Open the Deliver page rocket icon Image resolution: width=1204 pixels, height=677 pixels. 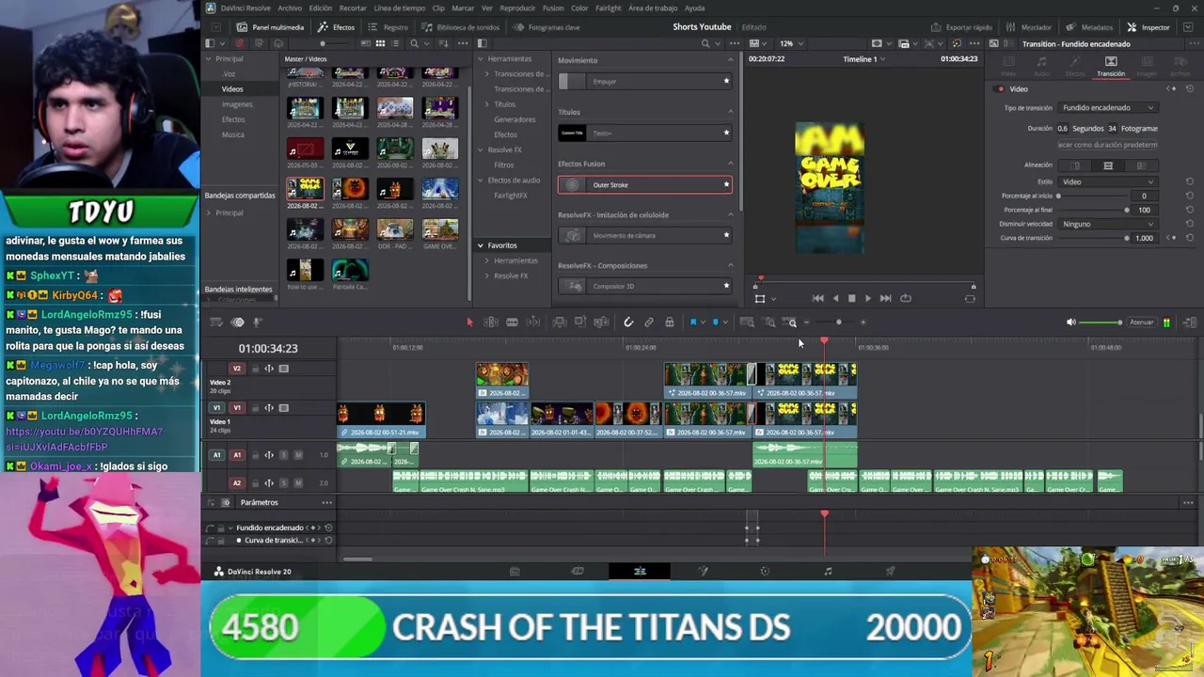[x=890, y=571]
